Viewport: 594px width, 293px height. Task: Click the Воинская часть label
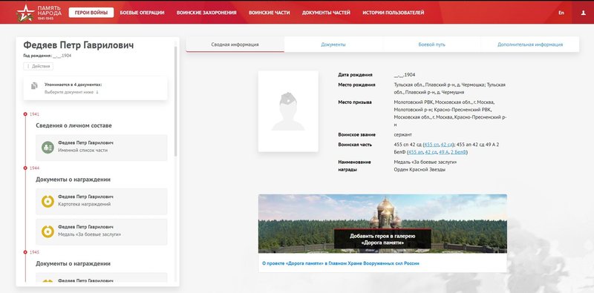355,145
